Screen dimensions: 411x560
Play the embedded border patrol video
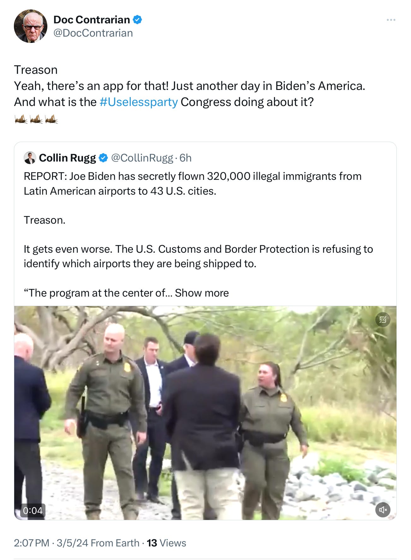[x=205, y=413]
